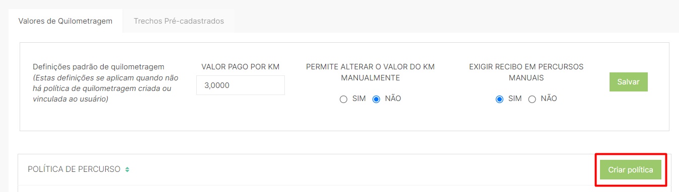The image size is (679, 192).
Task: Select SIM for permite alterar valor do km
Action: pos(343,99)
